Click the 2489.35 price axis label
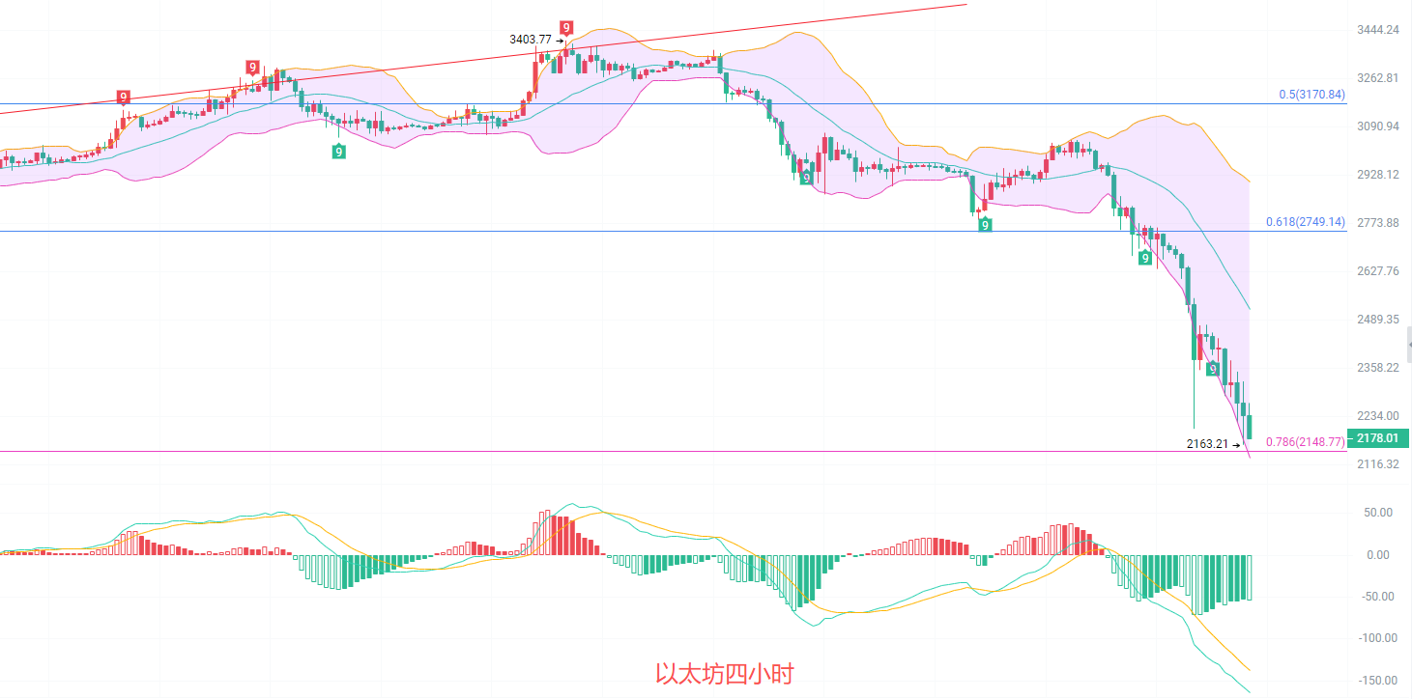This screenshot has width=1412, height=699. [x=1378, y=320]
